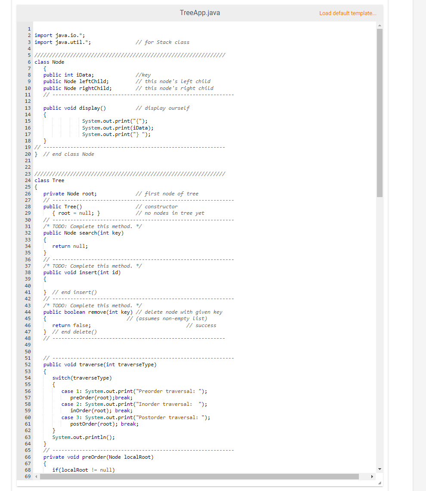Click the vertical scrollbar down arrow
426x491 pixels.
(379, 469)
